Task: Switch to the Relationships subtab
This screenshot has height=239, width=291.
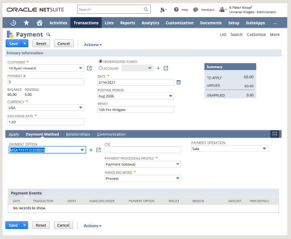Action: coord(78,134)
